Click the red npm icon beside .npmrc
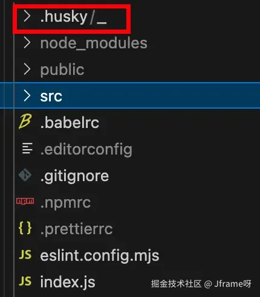This screenshot has height=297, width=260. tap(25, 201)
